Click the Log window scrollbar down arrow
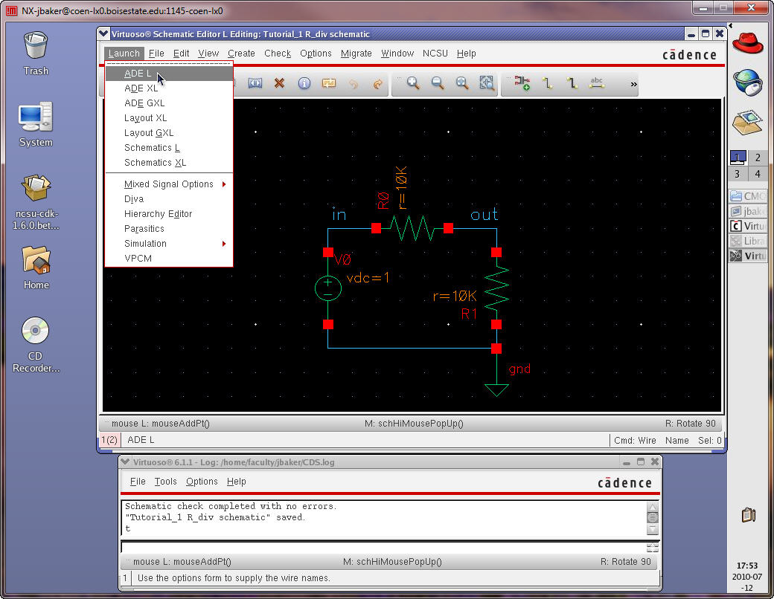 pyautogui.click(x=653, y=530)
